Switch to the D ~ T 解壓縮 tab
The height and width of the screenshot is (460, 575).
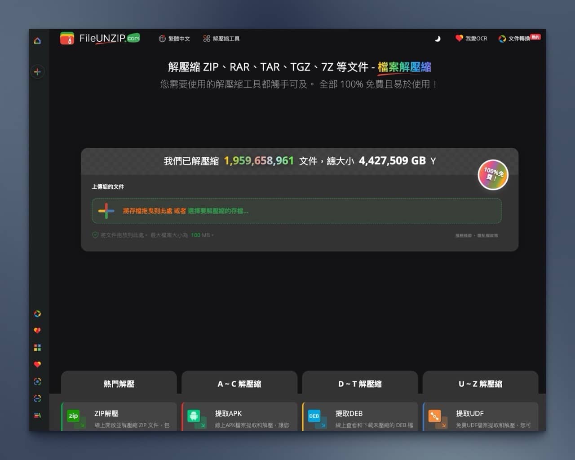(x=360, y=383)
